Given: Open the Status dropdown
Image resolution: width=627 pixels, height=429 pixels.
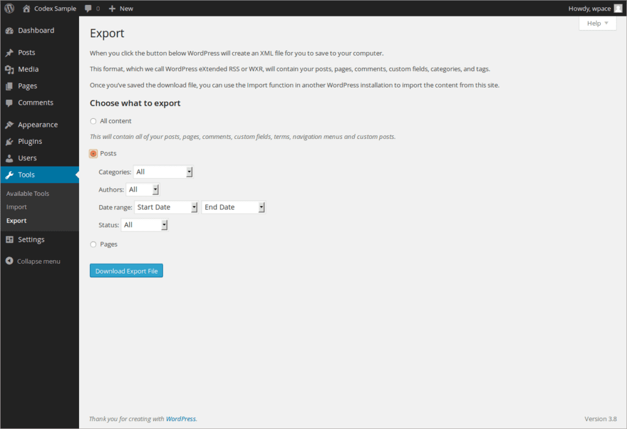Looking at the screenshot, I should (x=145, y=225).
